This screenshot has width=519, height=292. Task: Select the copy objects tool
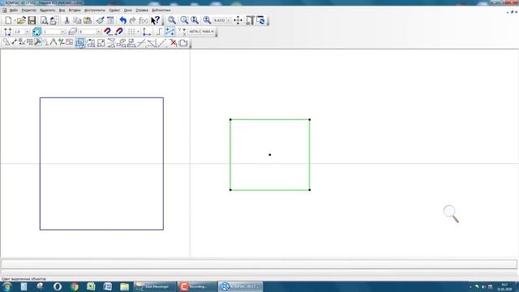(121, 43)
